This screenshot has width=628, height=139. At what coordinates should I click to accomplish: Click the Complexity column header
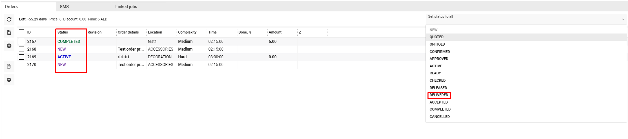[187, 32]
